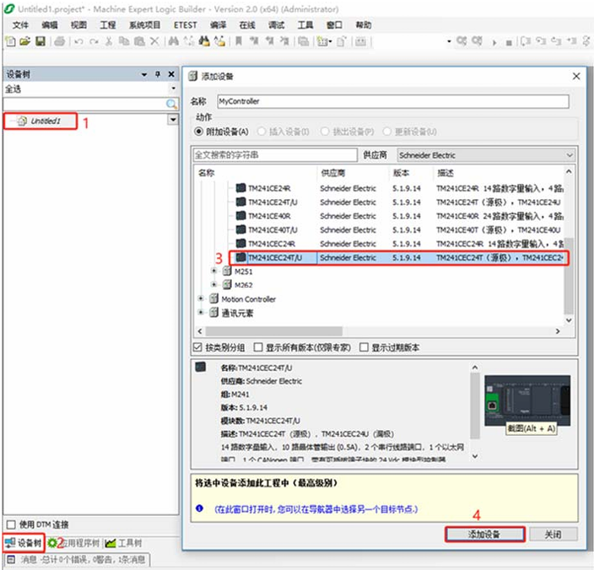
Task: Expand the M262 tree node
Action: pos(213,285)
